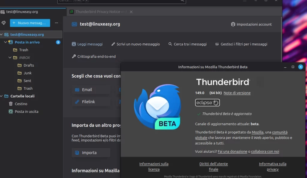Viewport: 307px width, 178px height.
Task: Open the overflow menu beside Nuovo messaggio
Action: 56,23
